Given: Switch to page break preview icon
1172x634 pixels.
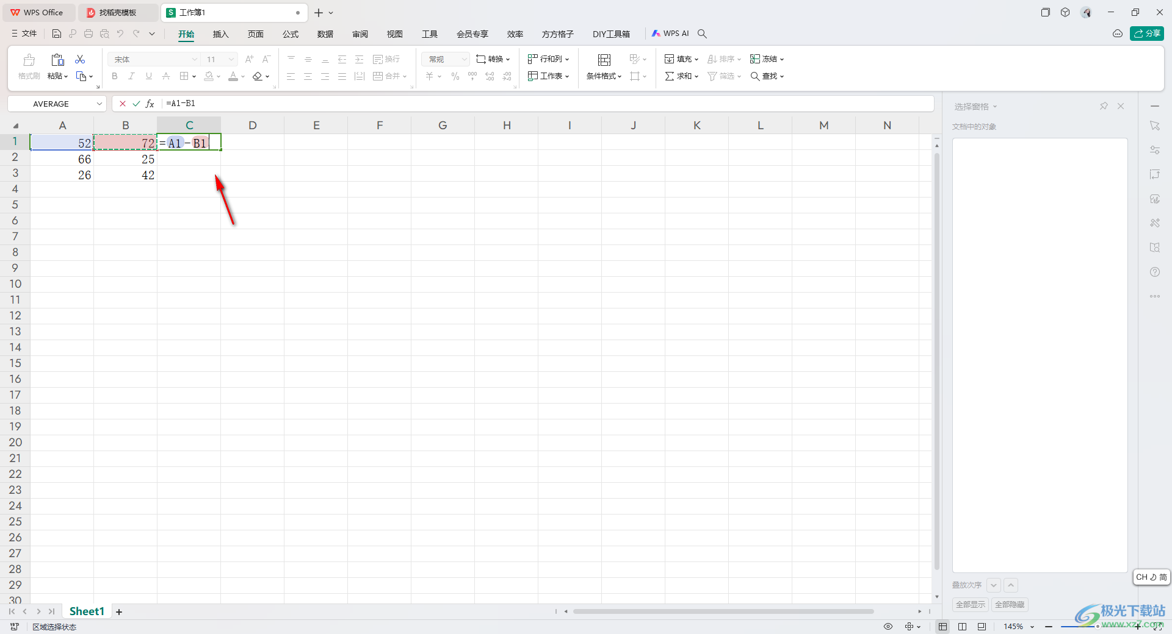Looking at the screenshot, I should click(963, 627).
